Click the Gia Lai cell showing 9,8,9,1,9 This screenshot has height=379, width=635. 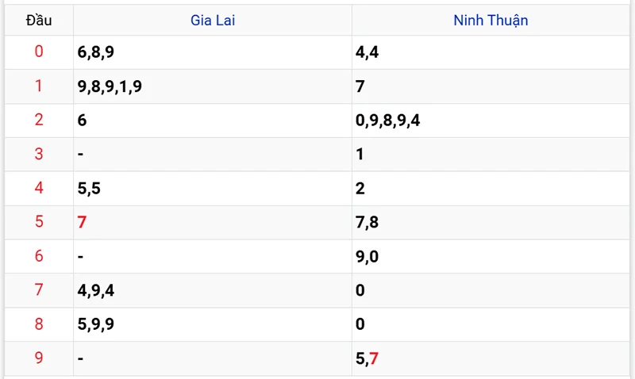[110, 86]
